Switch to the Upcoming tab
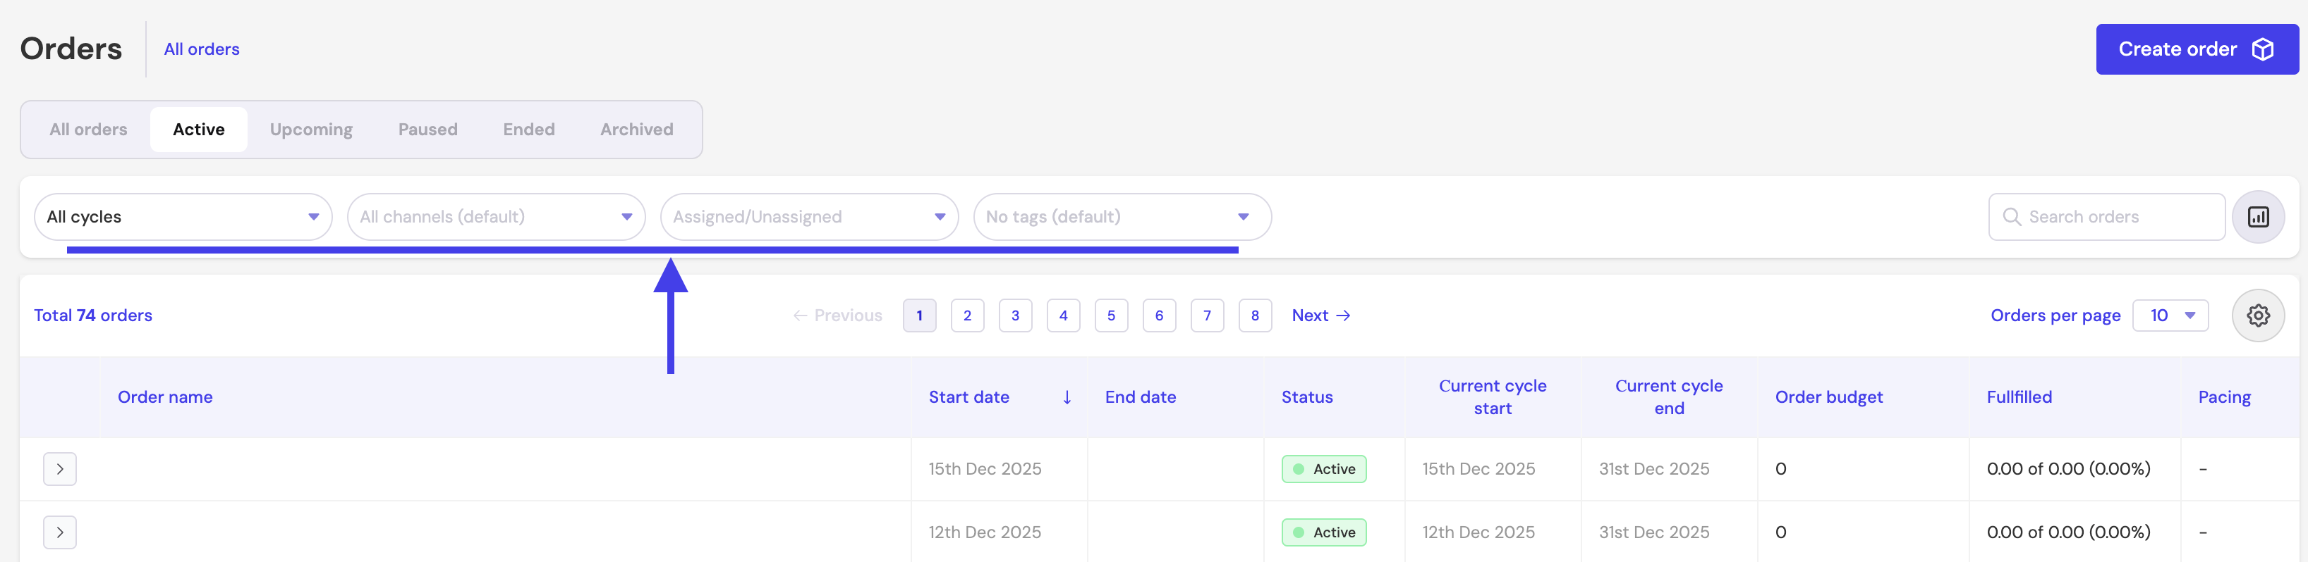Viewport: 2308px width, 562px height. pos(311,130)
